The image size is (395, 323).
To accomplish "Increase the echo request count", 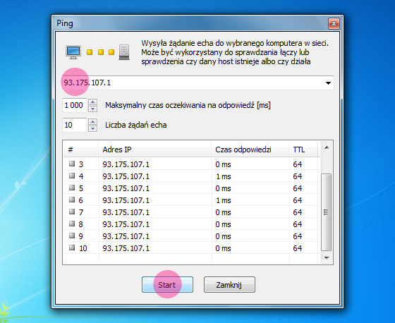I will click(92, 122).
